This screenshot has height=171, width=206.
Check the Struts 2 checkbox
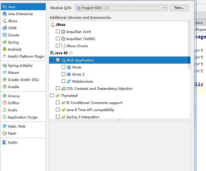tap(63, 74)
